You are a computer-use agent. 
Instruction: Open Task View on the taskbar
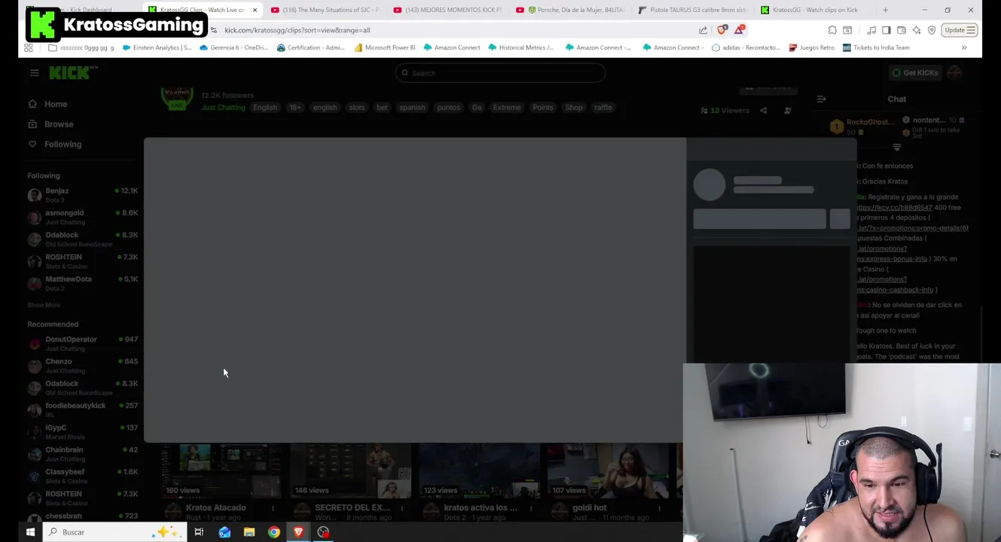tap(199, 532)
